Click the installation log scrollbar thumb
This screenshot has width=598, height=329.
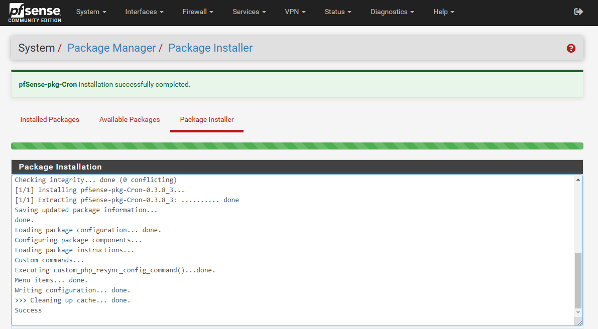pyautogui.click(x=578, y=280)
